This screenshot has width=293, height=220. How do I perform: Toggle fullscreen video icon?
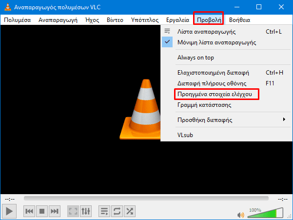coord(73,211)
